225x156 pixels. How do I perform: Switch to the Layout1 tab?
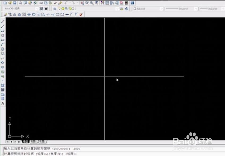[x=33, y=142]
